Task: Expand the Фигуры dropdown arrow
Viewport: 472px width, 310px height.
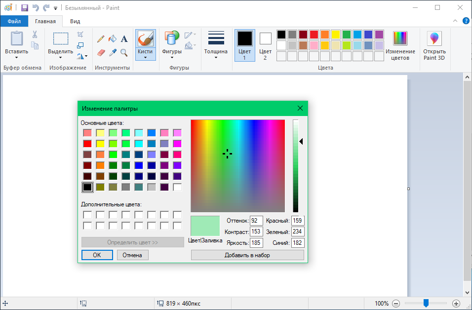Action: tap(172, 57)
